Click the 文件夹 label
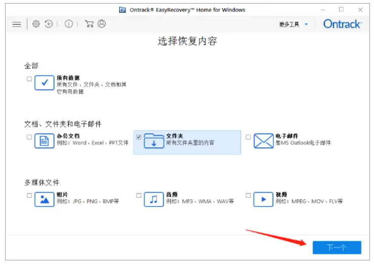 pos(175,136)
